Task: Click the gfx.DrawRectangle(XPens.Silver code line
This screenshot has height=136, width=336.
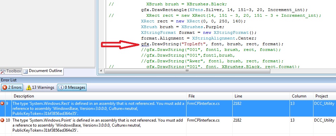Action: pyautogui.click(x=224, y=10)
